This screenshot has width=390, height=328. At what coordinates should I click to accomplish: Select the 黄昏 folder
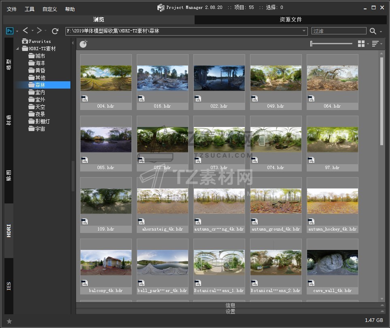(x=37, y=70)
